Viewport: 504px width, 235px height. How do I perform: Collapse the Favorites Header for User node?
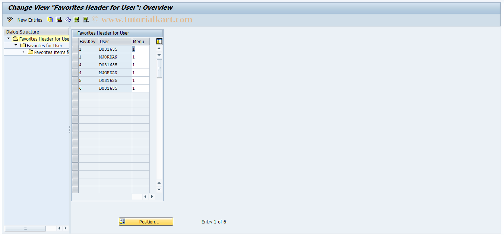pos(8,38)
